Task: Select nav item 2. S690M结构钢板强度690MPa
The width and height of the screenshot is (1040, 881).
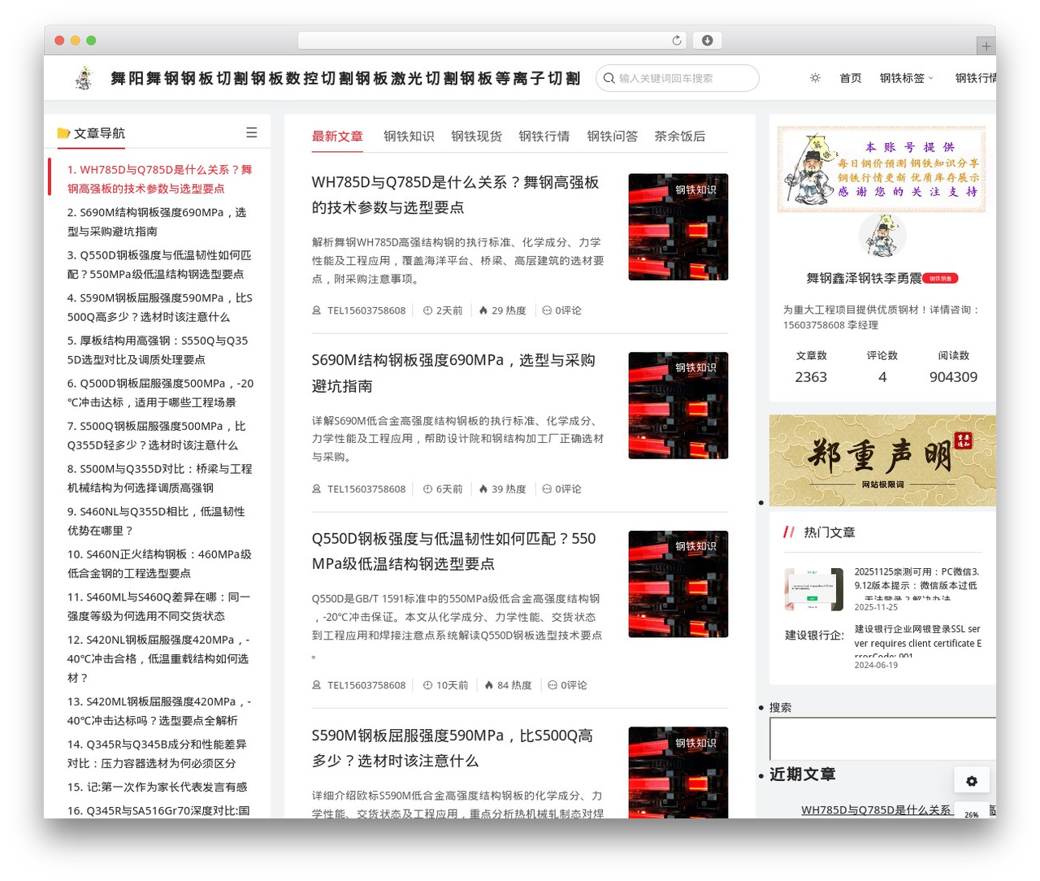Action: coord(157,222)
